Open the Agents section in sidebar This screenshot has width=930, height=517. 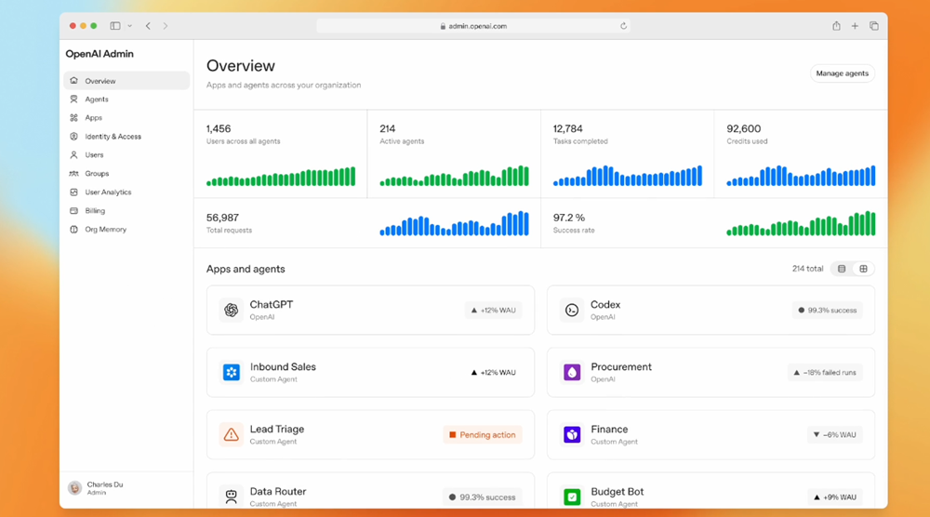click(x=97, y=99)
